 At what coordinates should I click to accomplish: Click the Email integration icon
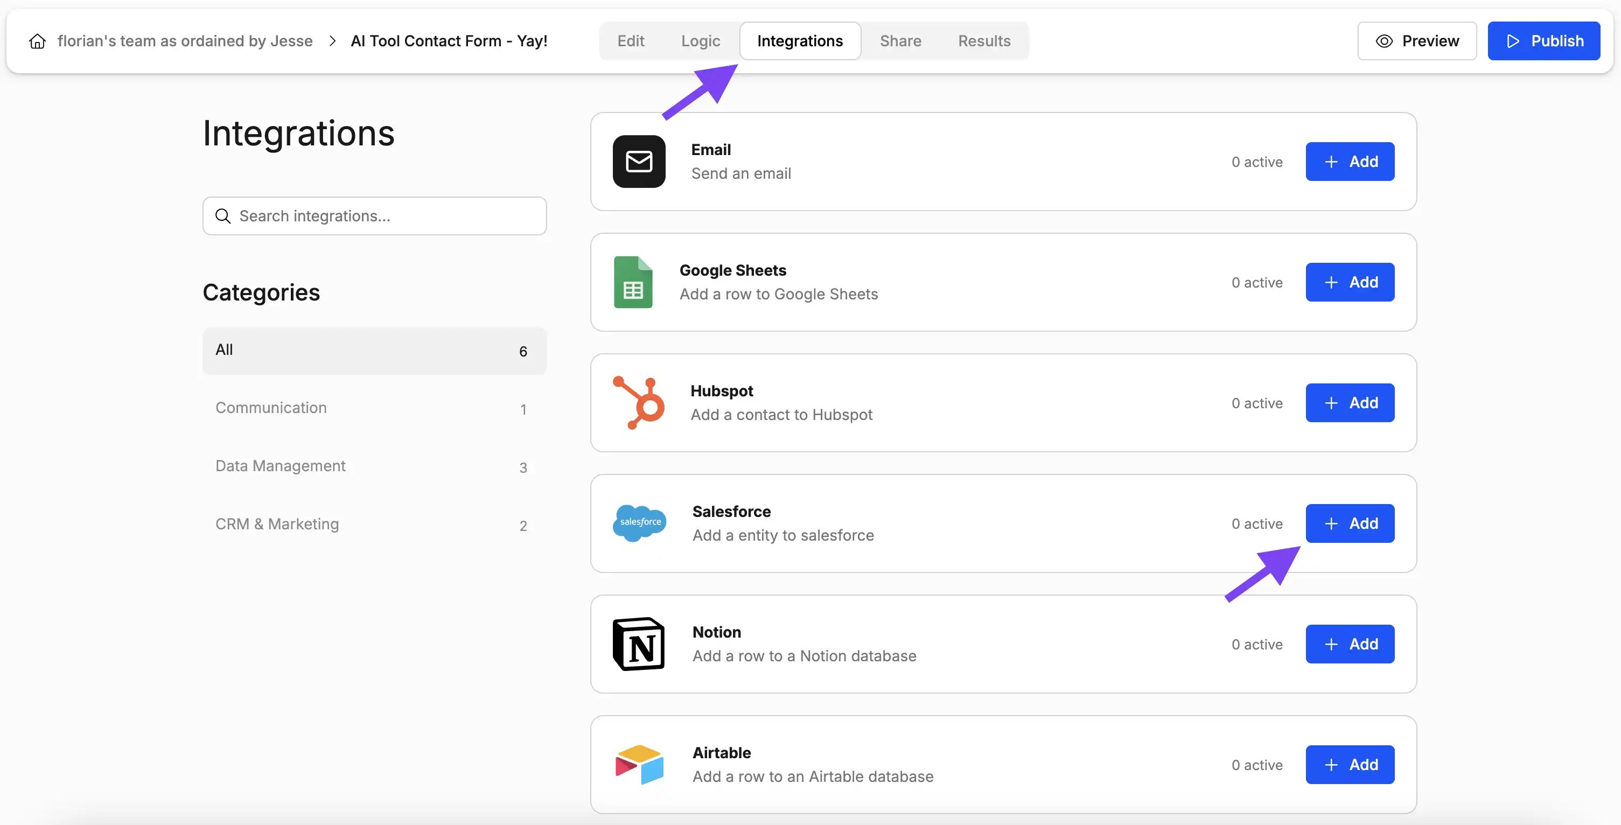[x=638, y=161]
